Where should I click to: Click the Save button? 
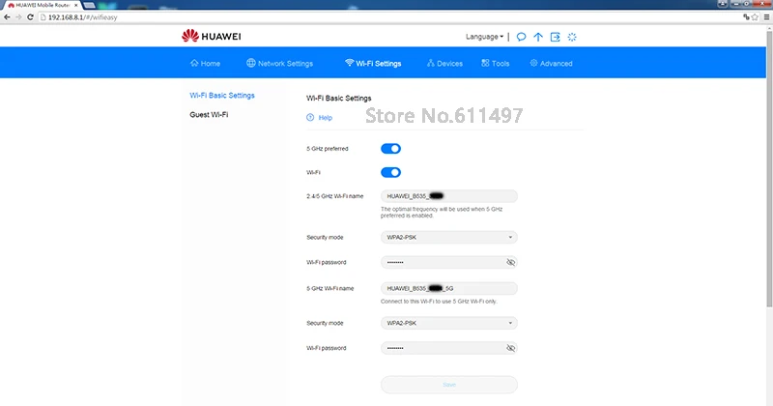coord(449,385)
